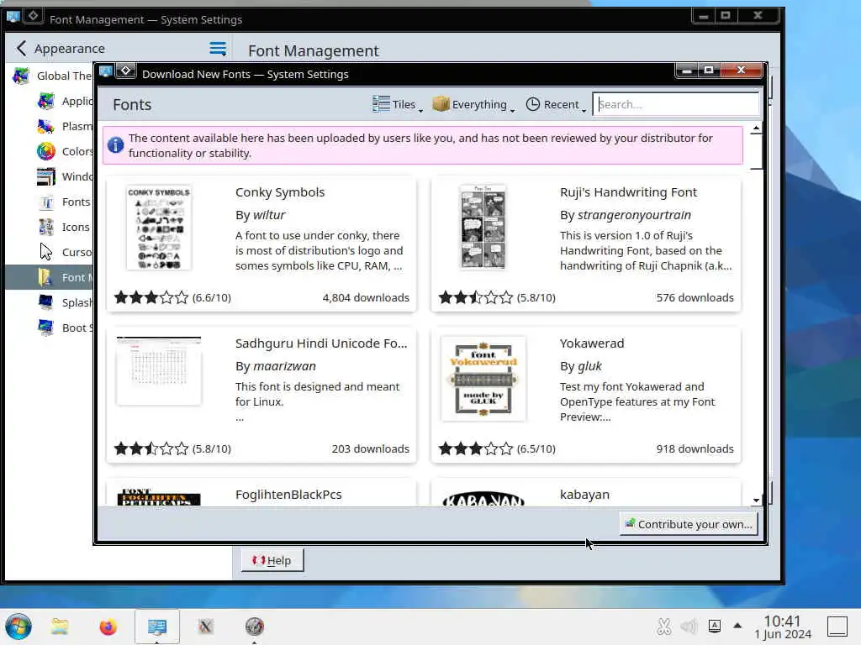
Task: Open the Conky Symbols preview thumbnail
Action: point(159,227)
